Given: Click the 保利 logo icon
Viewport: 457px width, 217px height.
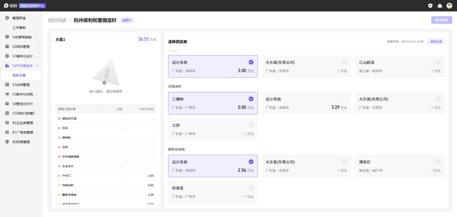Looking at the screenshot, I should [6, 6].
